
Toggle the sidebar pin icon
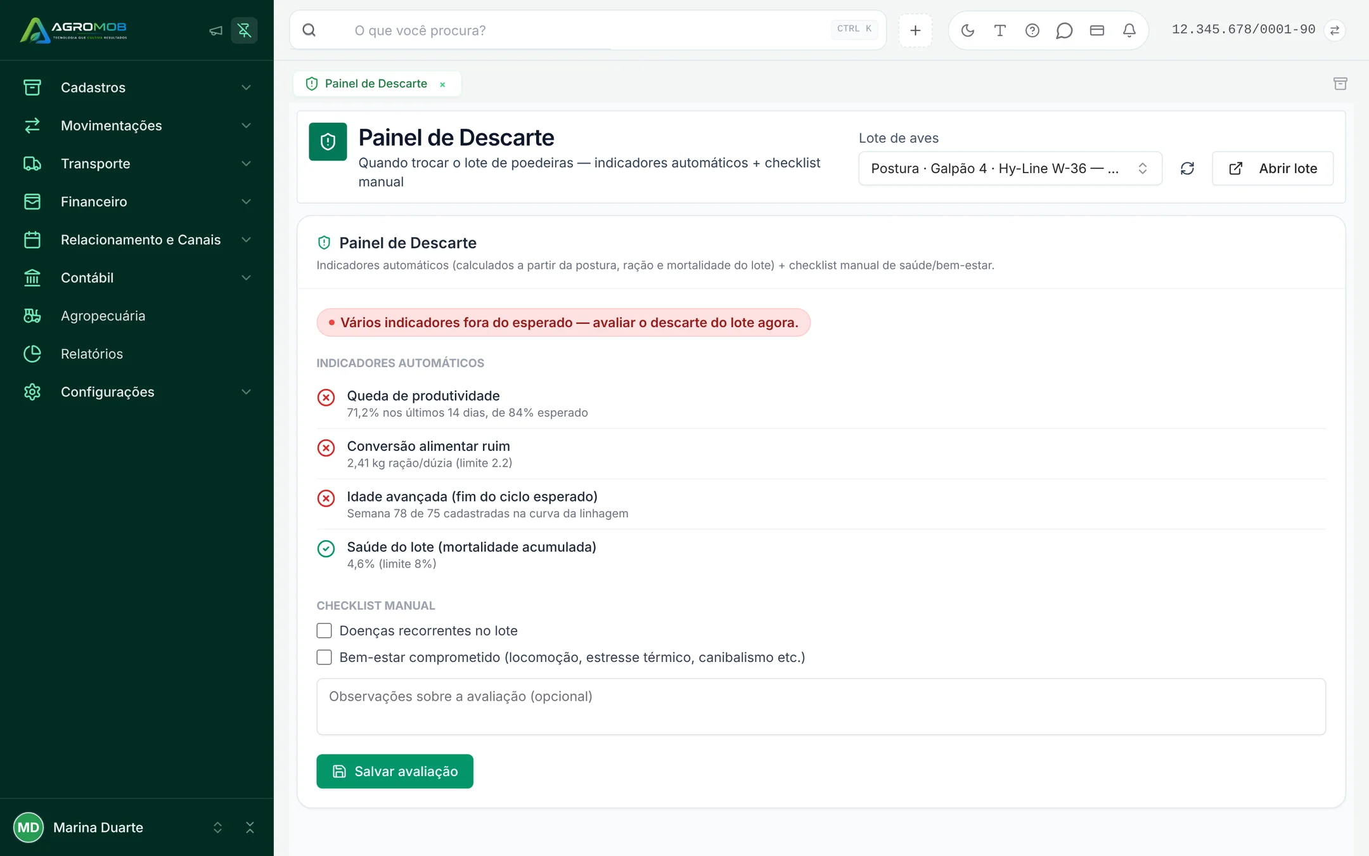244,30
